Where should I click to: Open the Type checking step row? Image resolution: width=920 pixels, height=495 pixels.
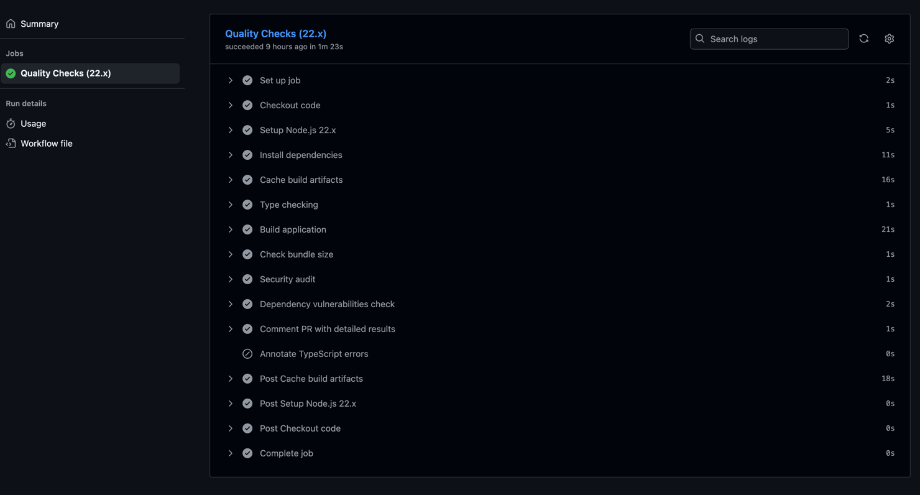(289, 205)
